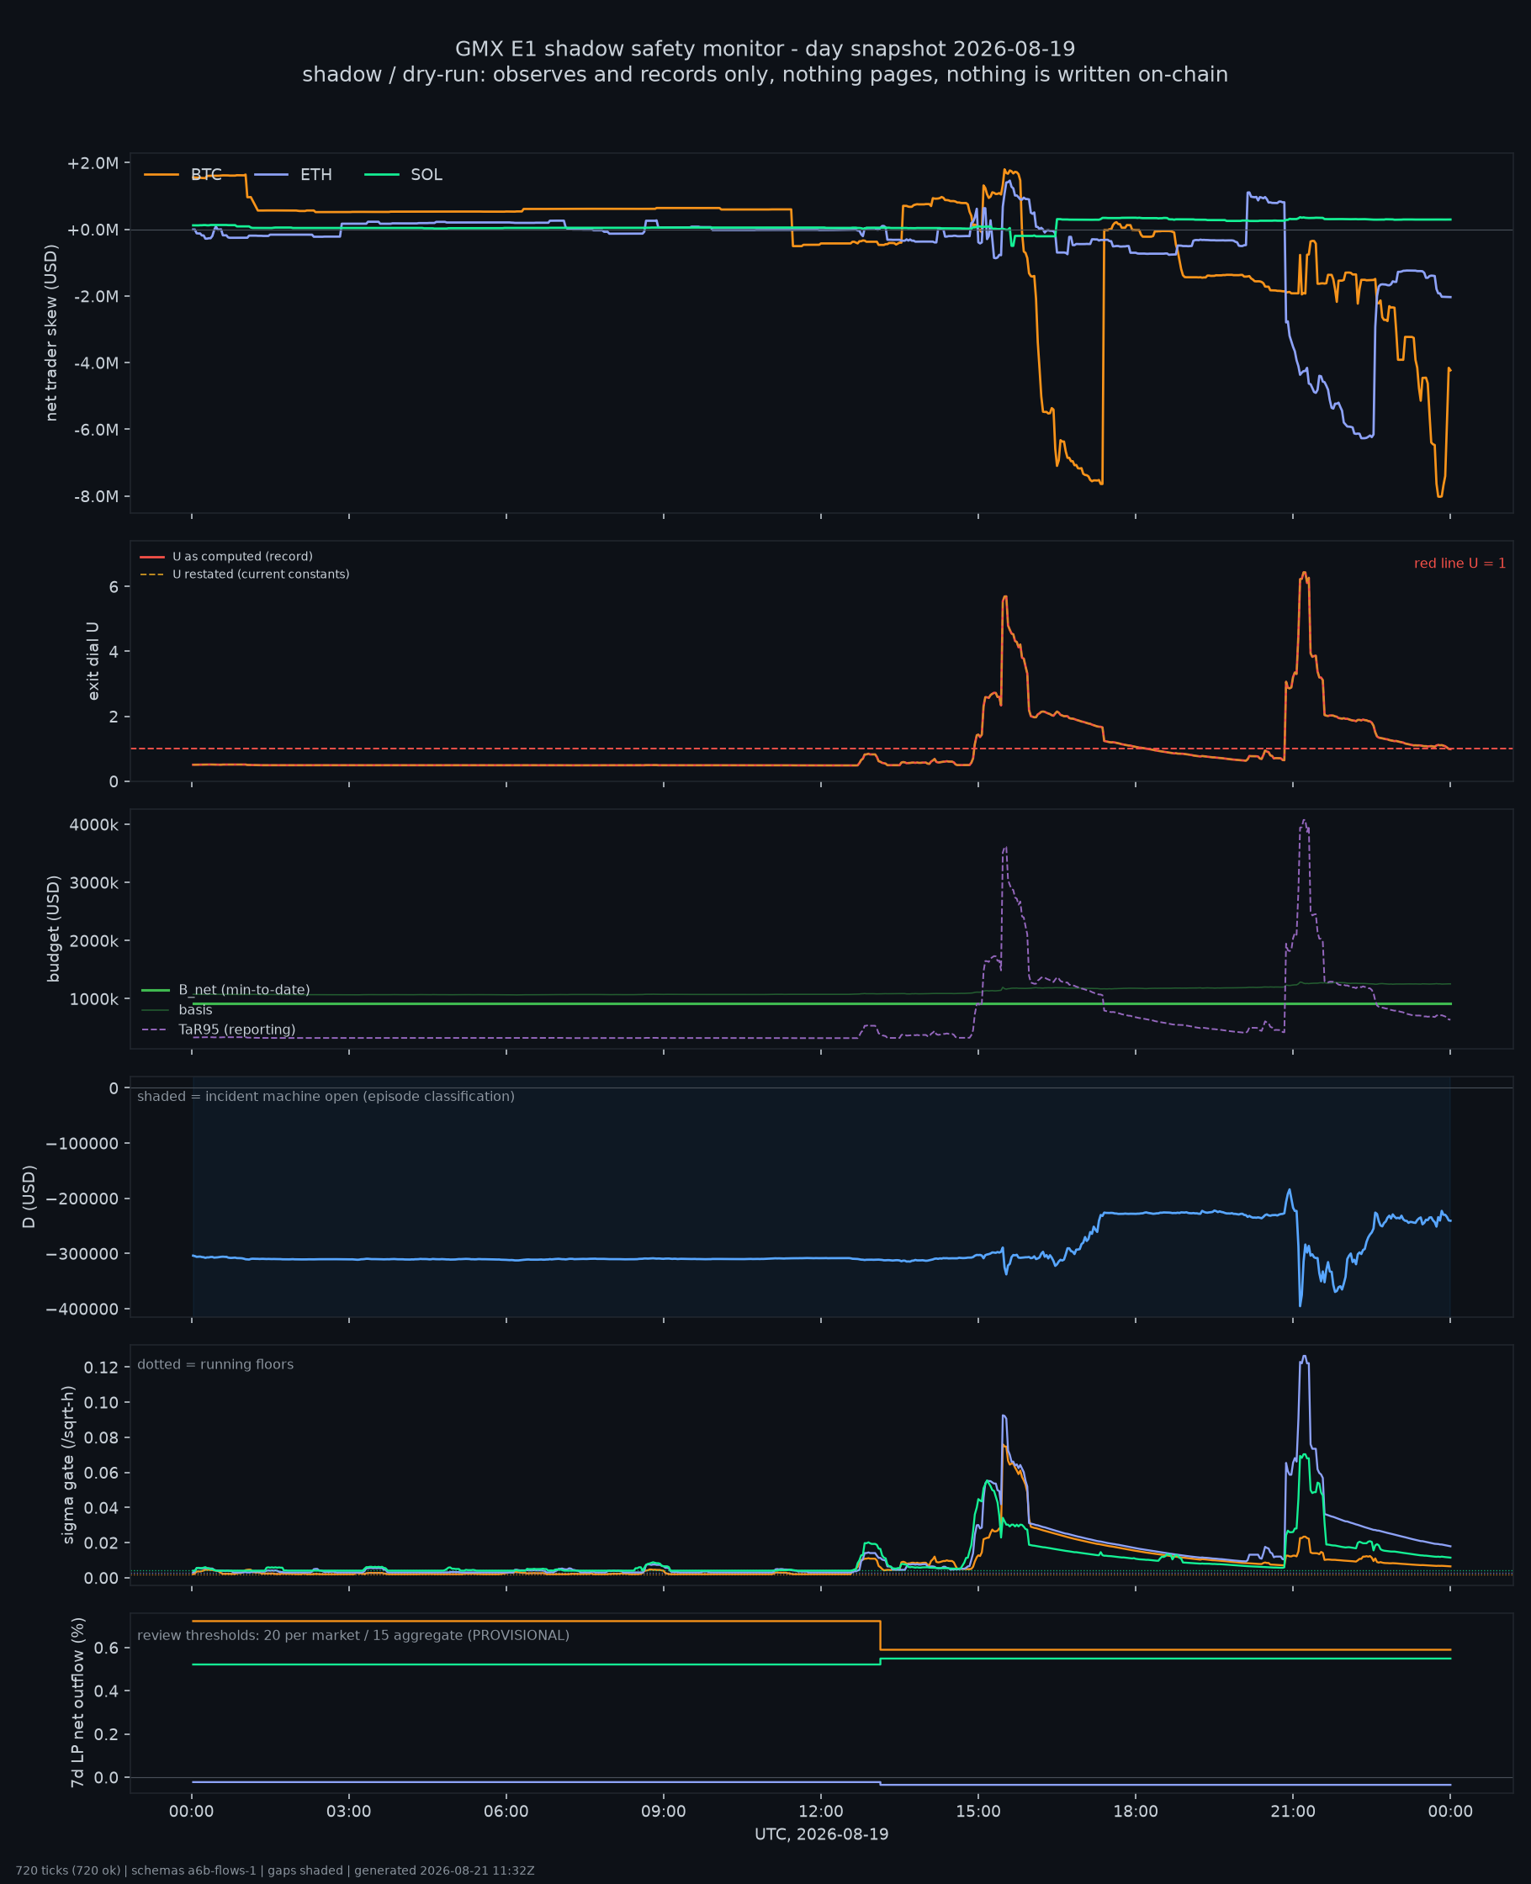Click the 'net trader skew (USD)' axis label
The height and width of the screenshot is (1884, 1531).
(x=51, y=333)
